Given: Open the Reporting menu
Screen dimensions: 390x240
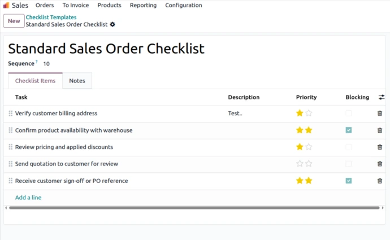Looking at the screenshot, I should pyautogui.click(x=143, y=5).
